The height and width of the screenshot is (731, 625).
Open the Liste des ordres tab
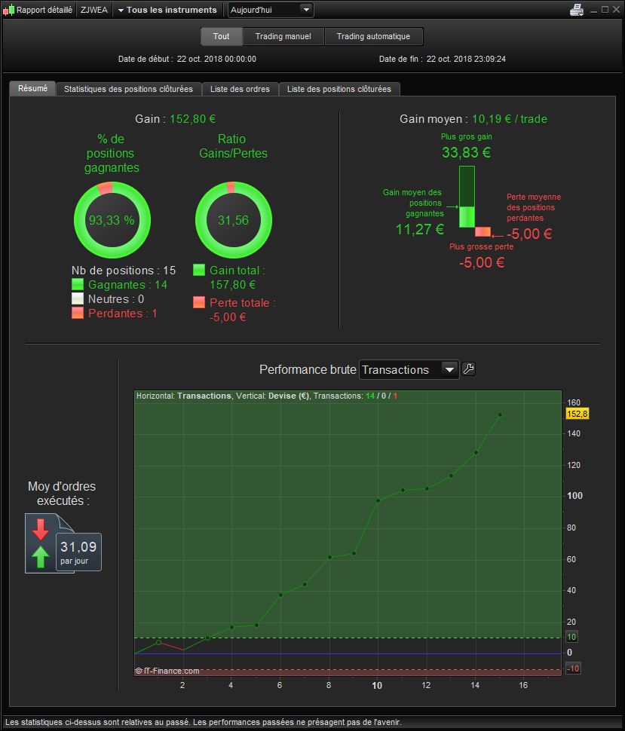240,89
